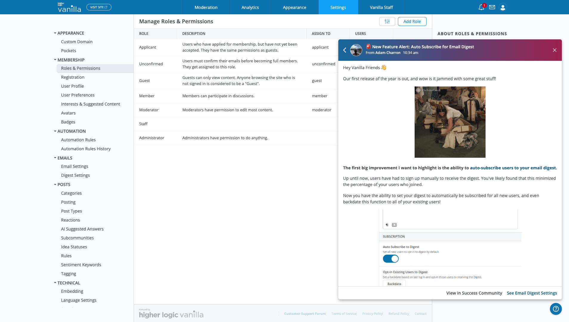Switch to the Moderation tab
This screenshot has width=569, height=322.
[206, 7]
